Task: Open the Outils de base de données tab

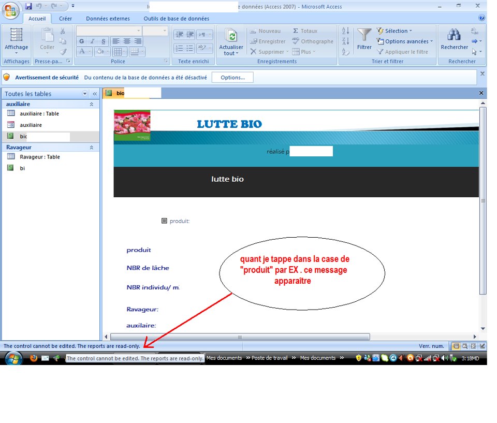Action: (x=176, y=19)
